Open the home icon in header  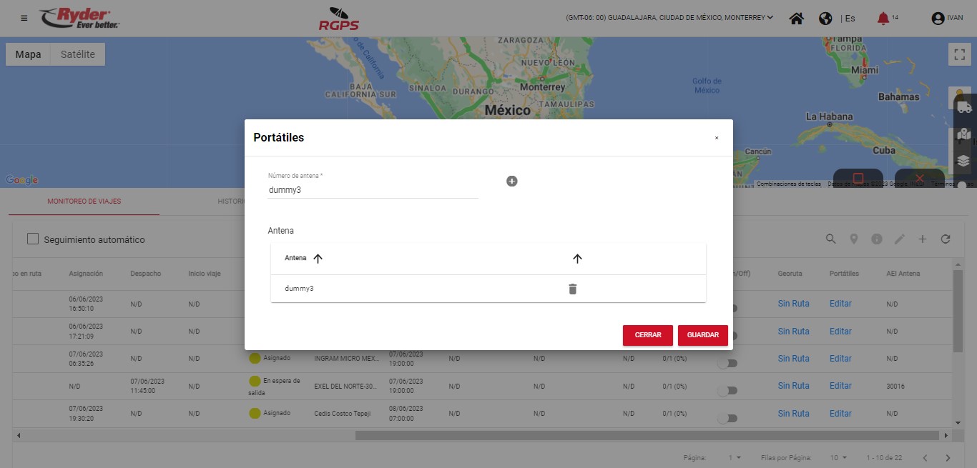click(796, 19)
